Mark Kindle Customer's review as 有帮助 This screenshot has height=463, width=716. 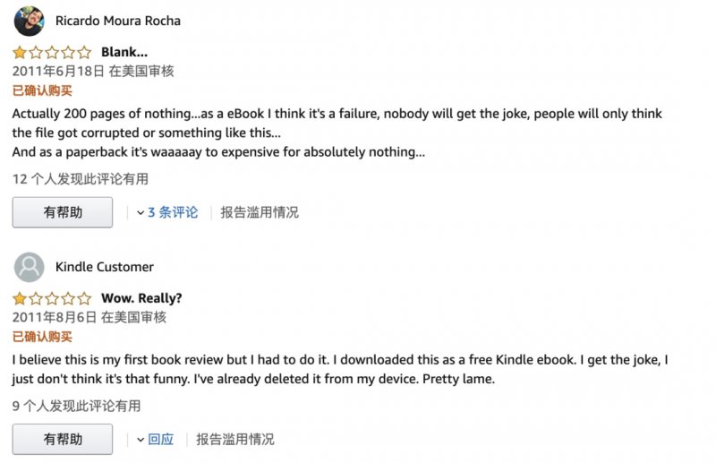(x=63, y=440)
